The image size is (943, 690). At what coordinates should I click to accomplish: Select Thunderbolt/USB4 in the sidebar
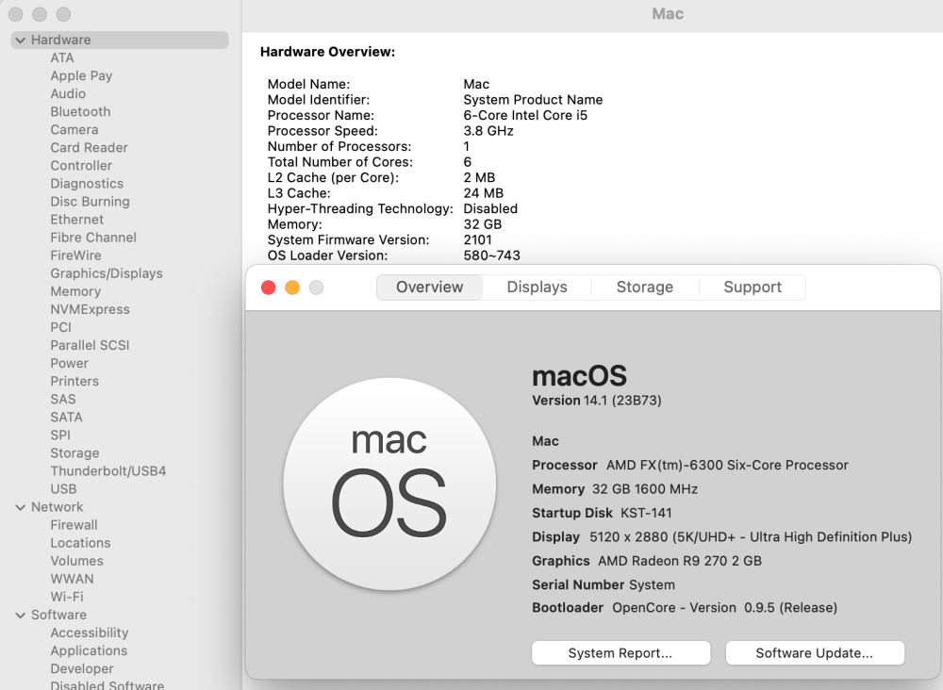click(108, 471)
